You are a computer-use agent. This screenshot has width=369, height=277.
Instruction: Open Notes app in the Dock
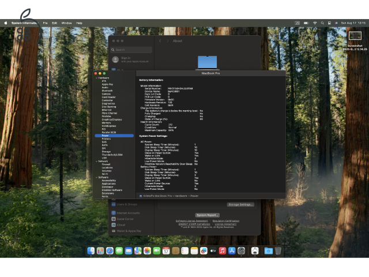(194, 251)
